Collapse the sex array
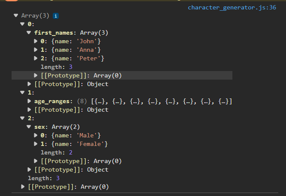This screenshot has height=196, width=286. (x=30, y=127)
